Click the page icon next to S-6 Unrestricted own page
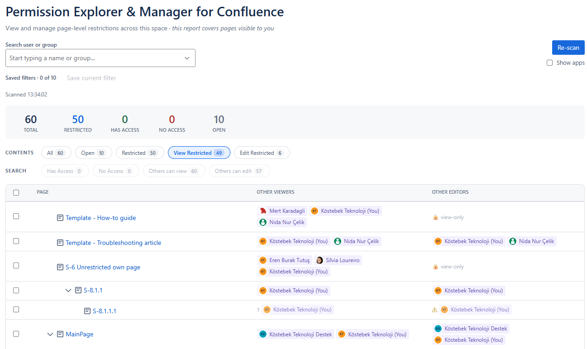The height and width of the screenshot is (349, 587). pos(60,267)
